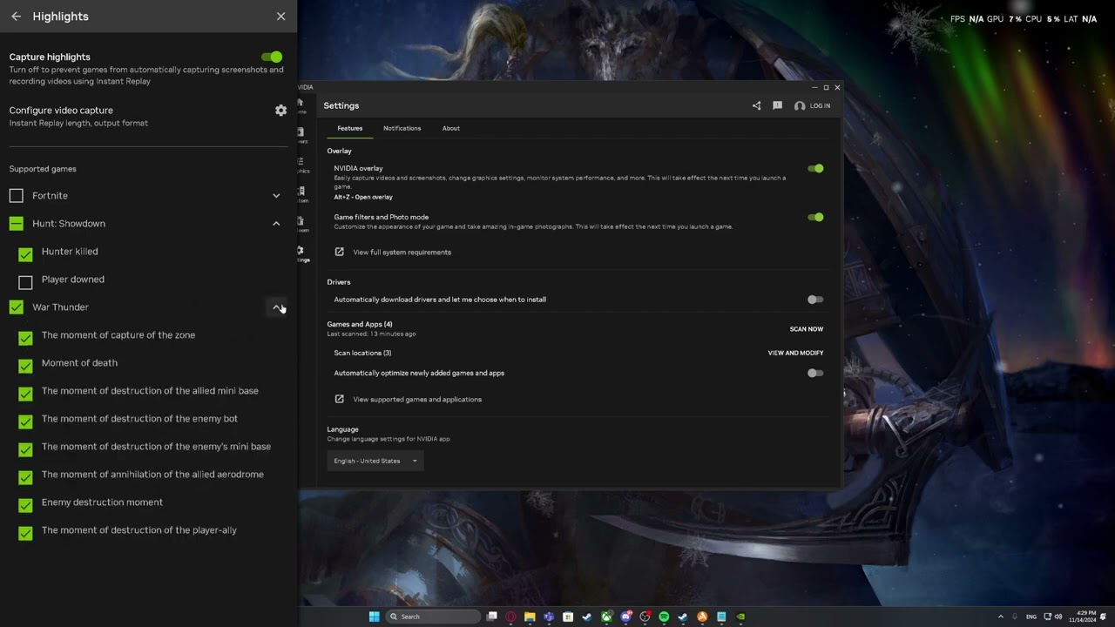This screenshot has width=1115, height=627.
Task: Collapse the Hunt: Showdown highlights list
Action: click(276, 224)
